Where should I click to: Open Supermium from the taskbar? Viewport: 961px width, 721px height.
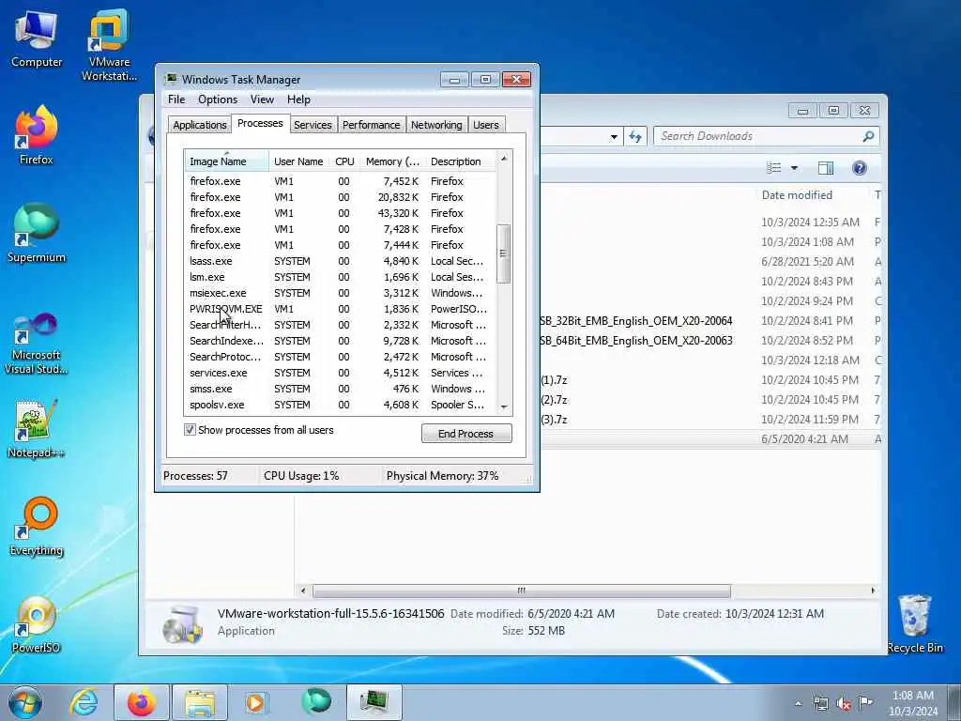tap(315, 702)
